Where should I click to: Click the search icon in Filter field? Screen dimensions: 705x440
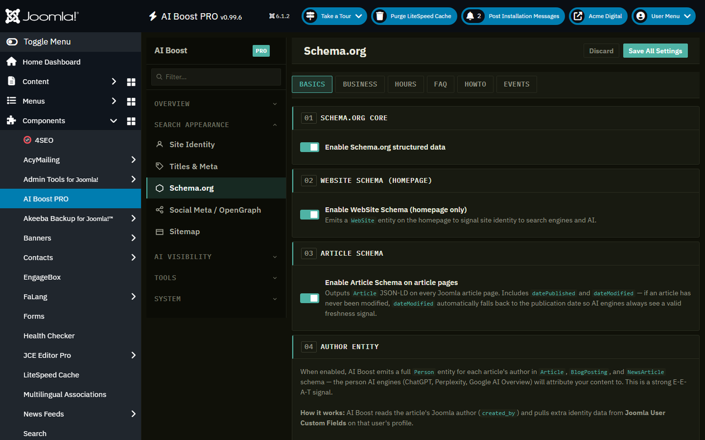(x=160, y=77)
